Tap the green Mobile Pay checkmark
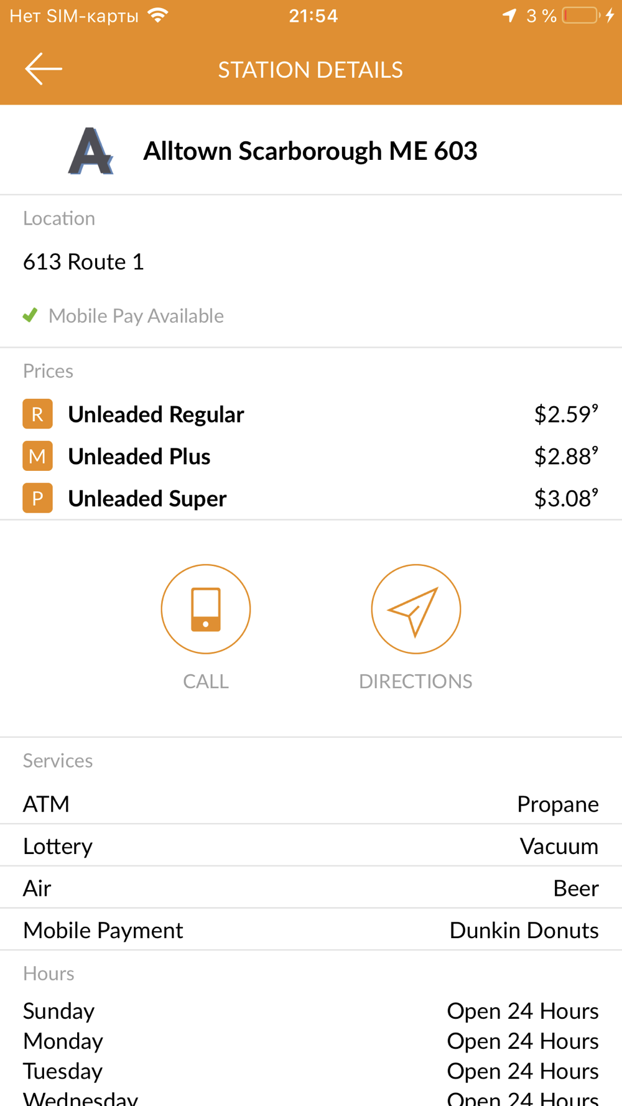Viewport: 622px width, 1106px height. click(30, 315)
